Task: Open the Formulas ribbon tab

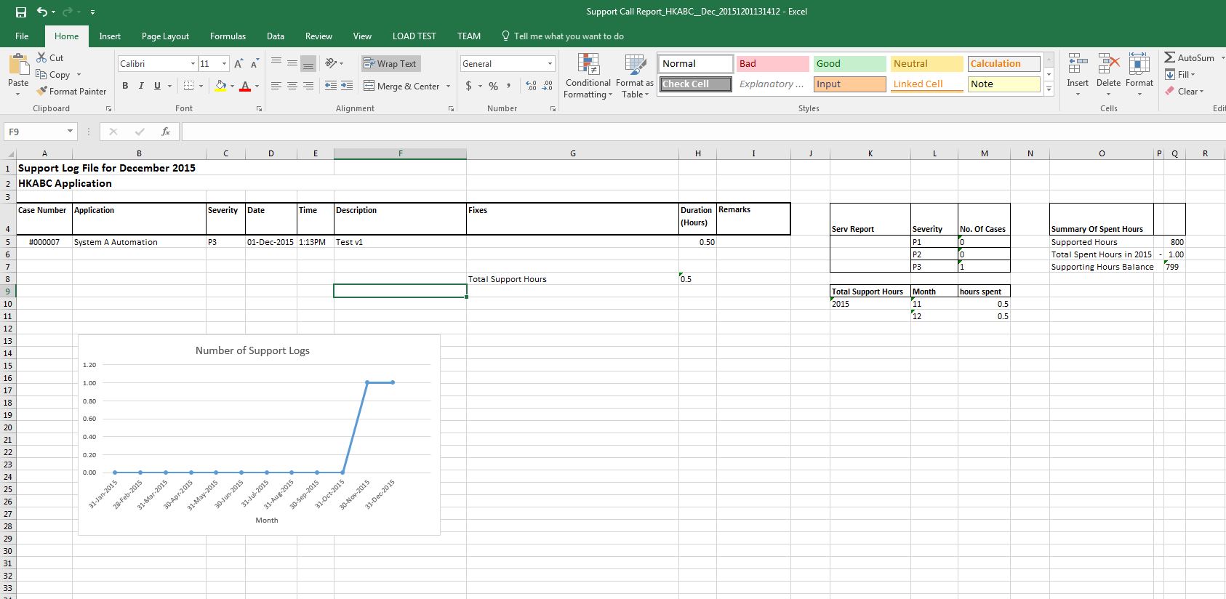Action: 228,36
